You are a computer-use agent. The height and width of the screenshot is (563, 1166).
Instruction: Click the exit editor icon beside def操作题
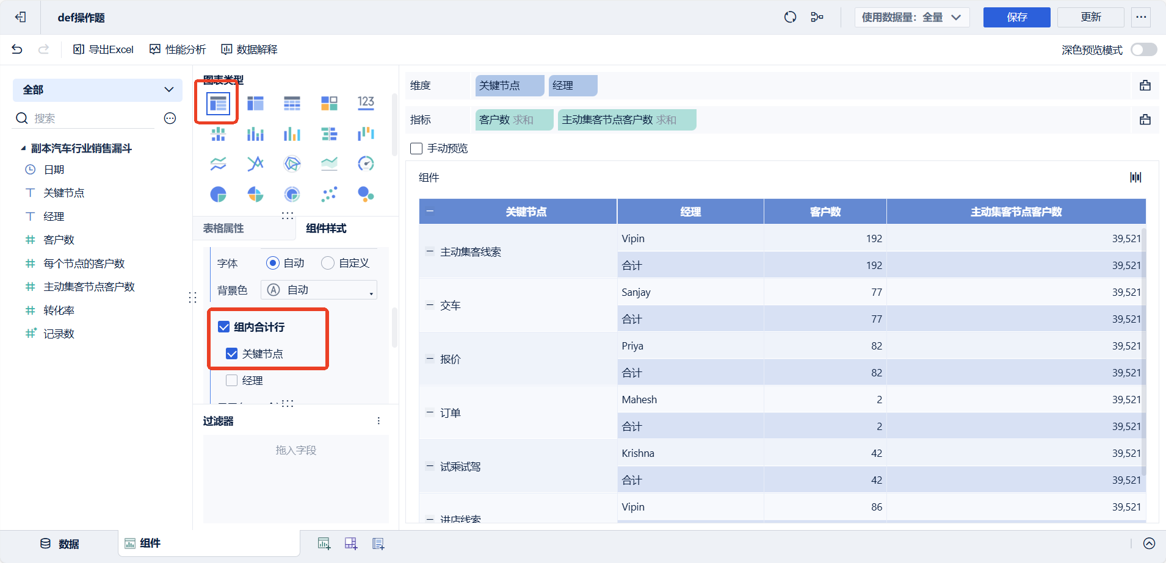tap(20, 17)
